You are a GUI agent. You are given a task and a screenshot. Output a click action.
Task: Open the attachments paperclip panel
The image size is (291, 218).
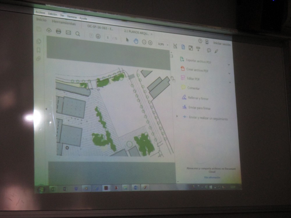pyautogui.click(x=38, y=59)
